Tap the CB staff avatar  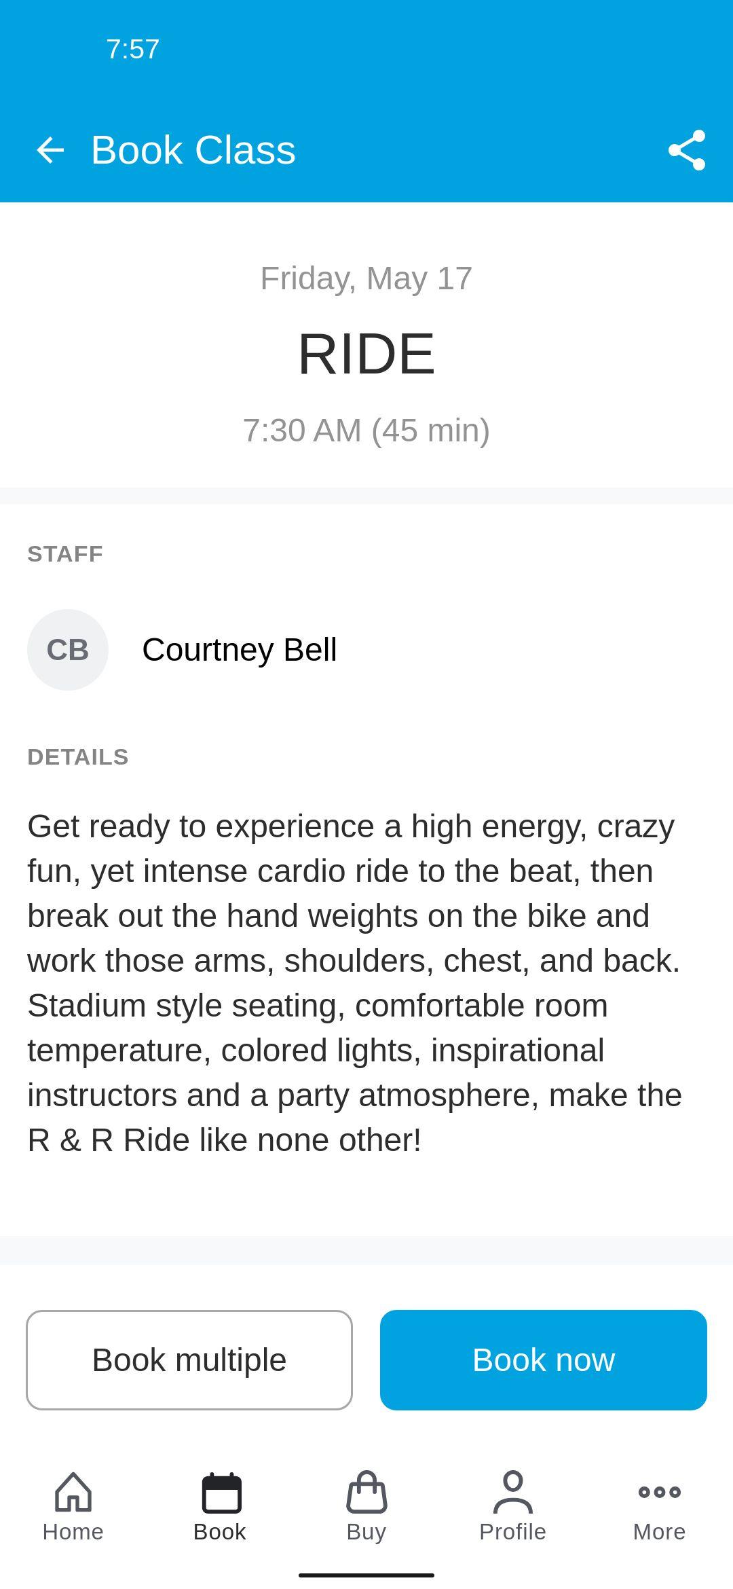click(68, 650)
